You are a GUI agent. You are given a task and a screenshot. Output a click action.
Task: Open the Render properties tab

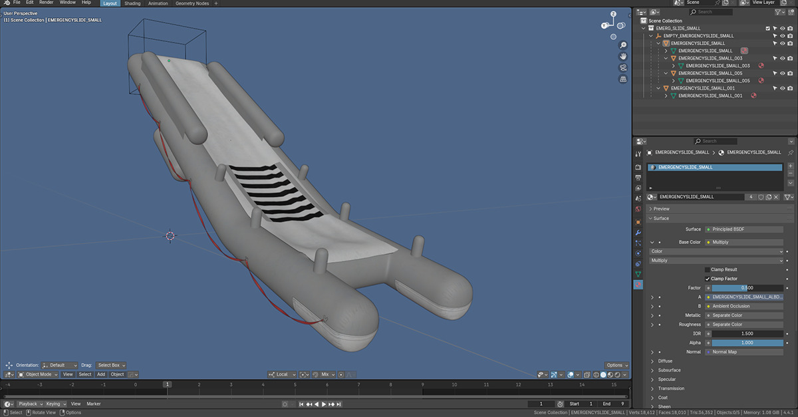click(638, 167)
